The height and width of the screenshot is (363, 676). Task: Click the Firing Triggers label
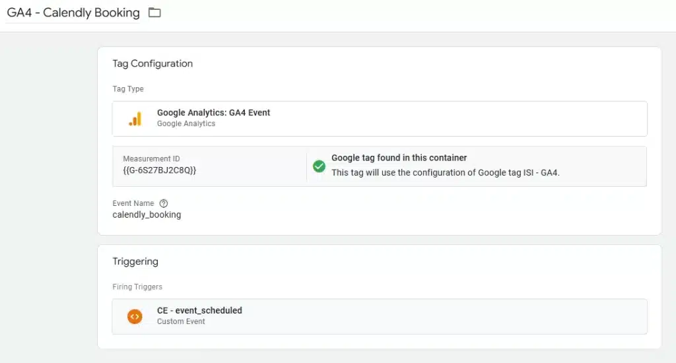coord(137,286)
